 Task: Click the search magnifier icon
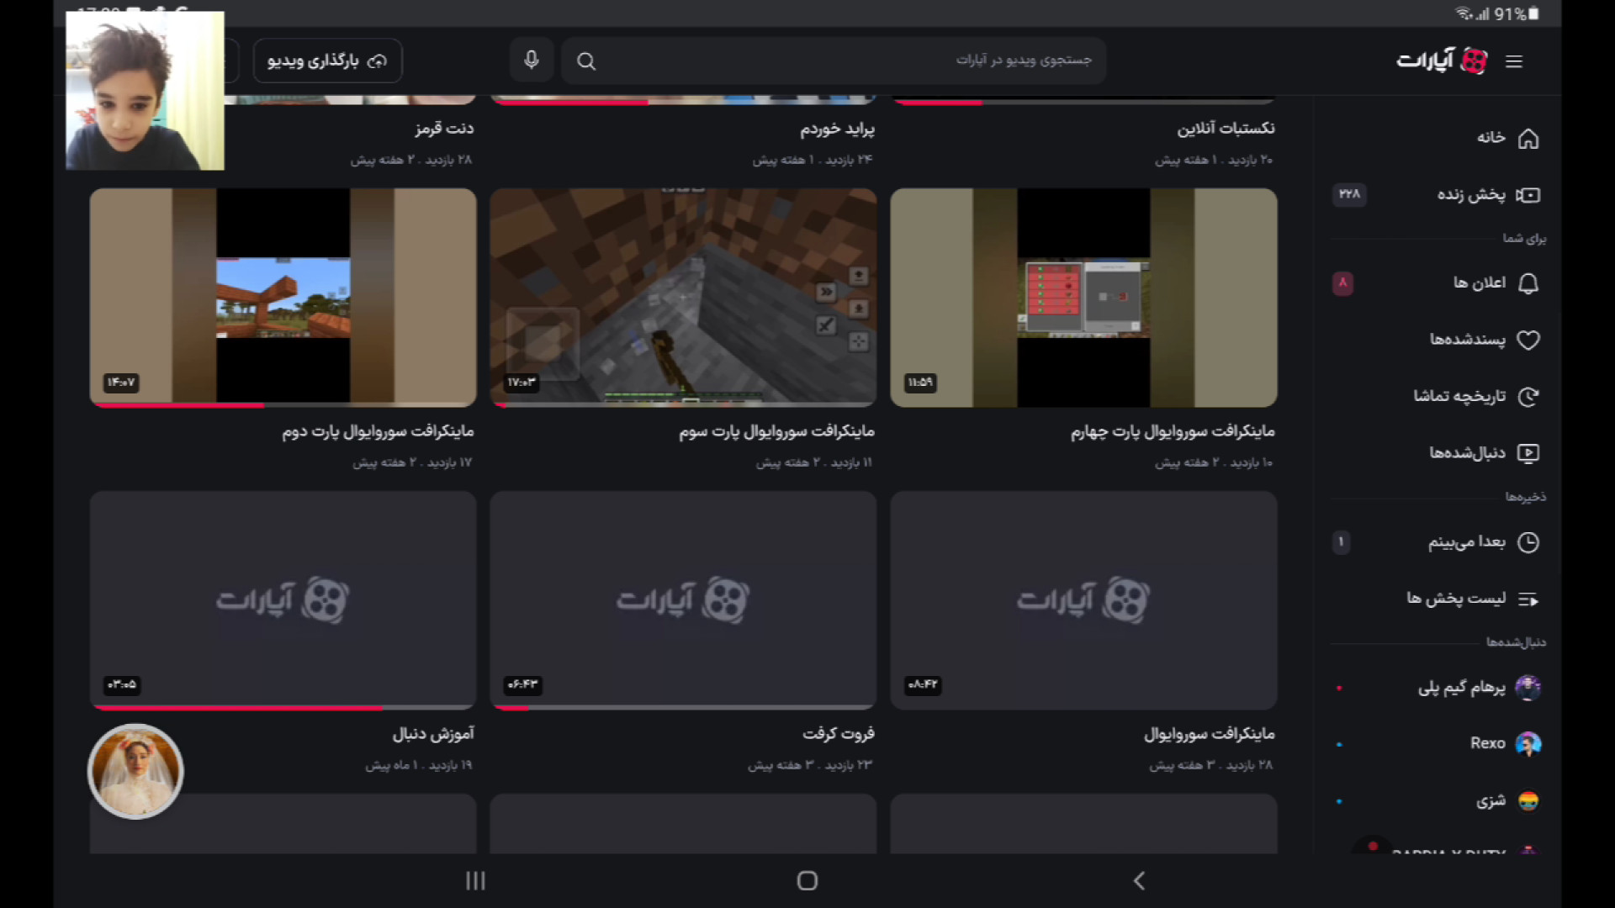586,61
